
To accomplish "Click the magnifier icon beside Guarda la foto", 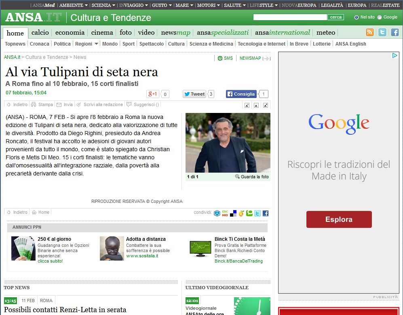I will point(237,177).
